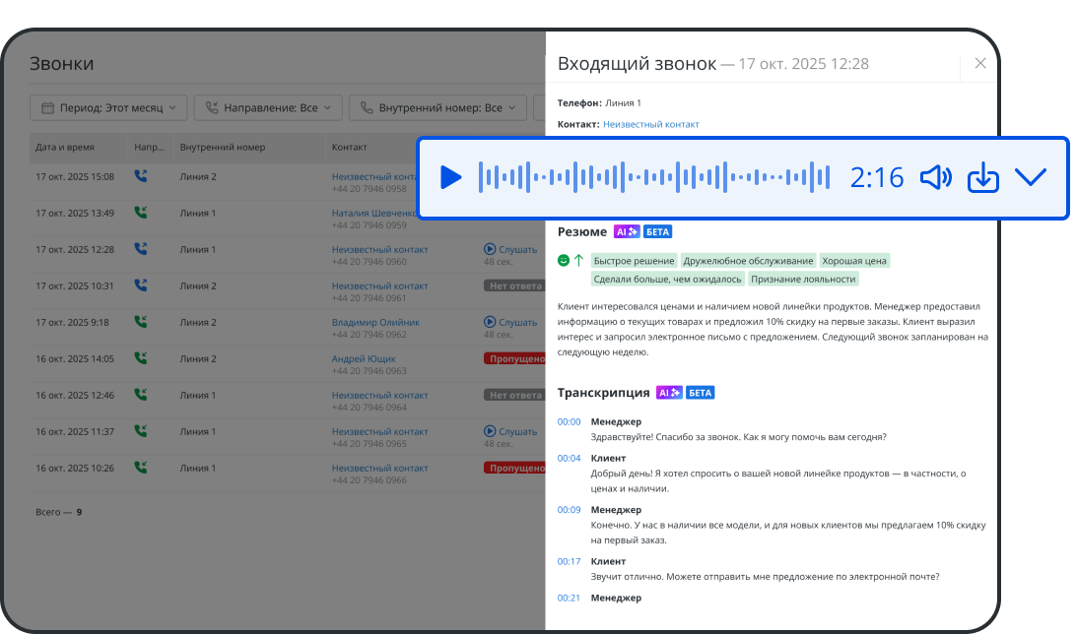Click Слушать for the 12:28 call
The image size is (1076, 634).
click(x=510, y=249)
